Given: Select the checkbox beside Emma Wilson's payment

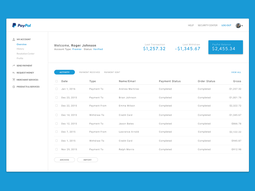Looking at the screenshot, I should click(x=56, y=106).
